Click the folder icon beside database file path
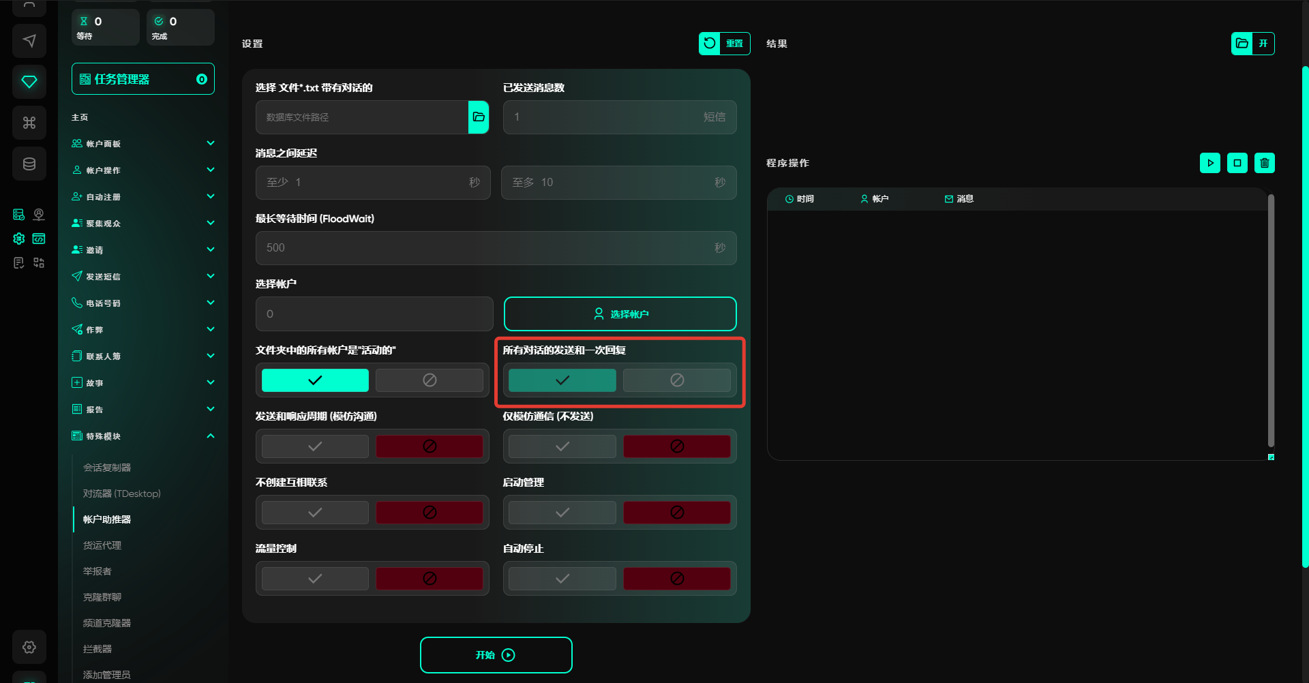1309x683 pixels. pyautogui.click(x=479, y=117)
